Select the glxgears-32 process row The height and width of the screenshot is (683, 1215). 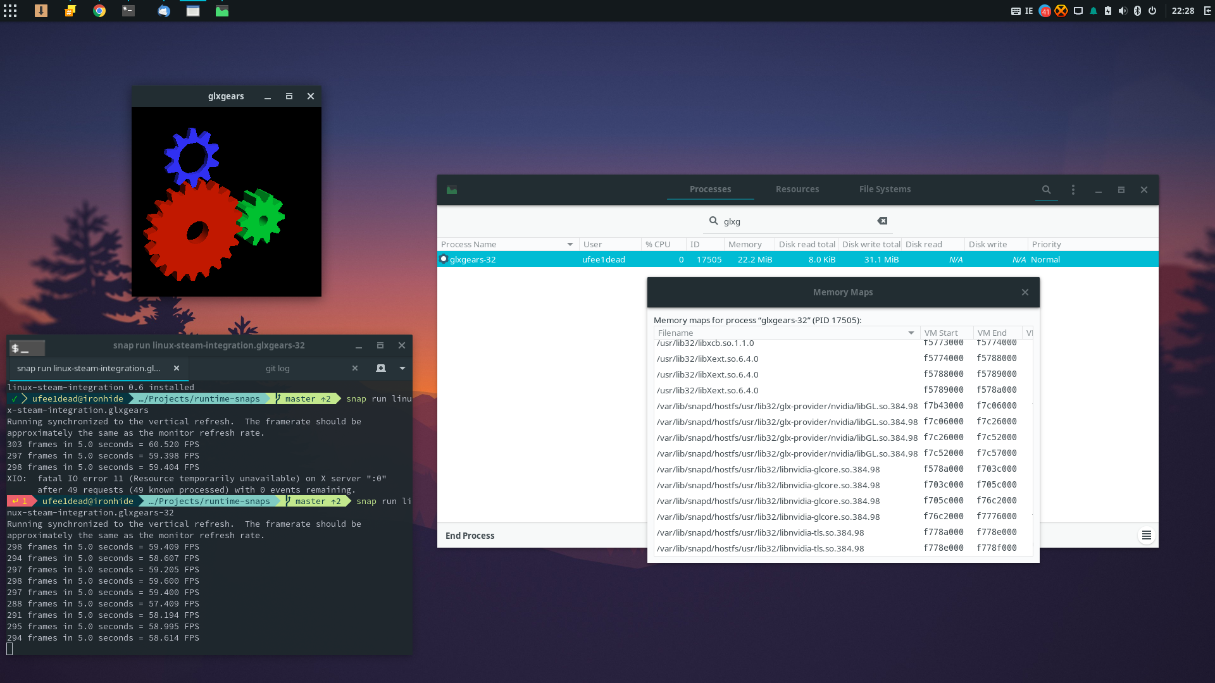(797, 259)
